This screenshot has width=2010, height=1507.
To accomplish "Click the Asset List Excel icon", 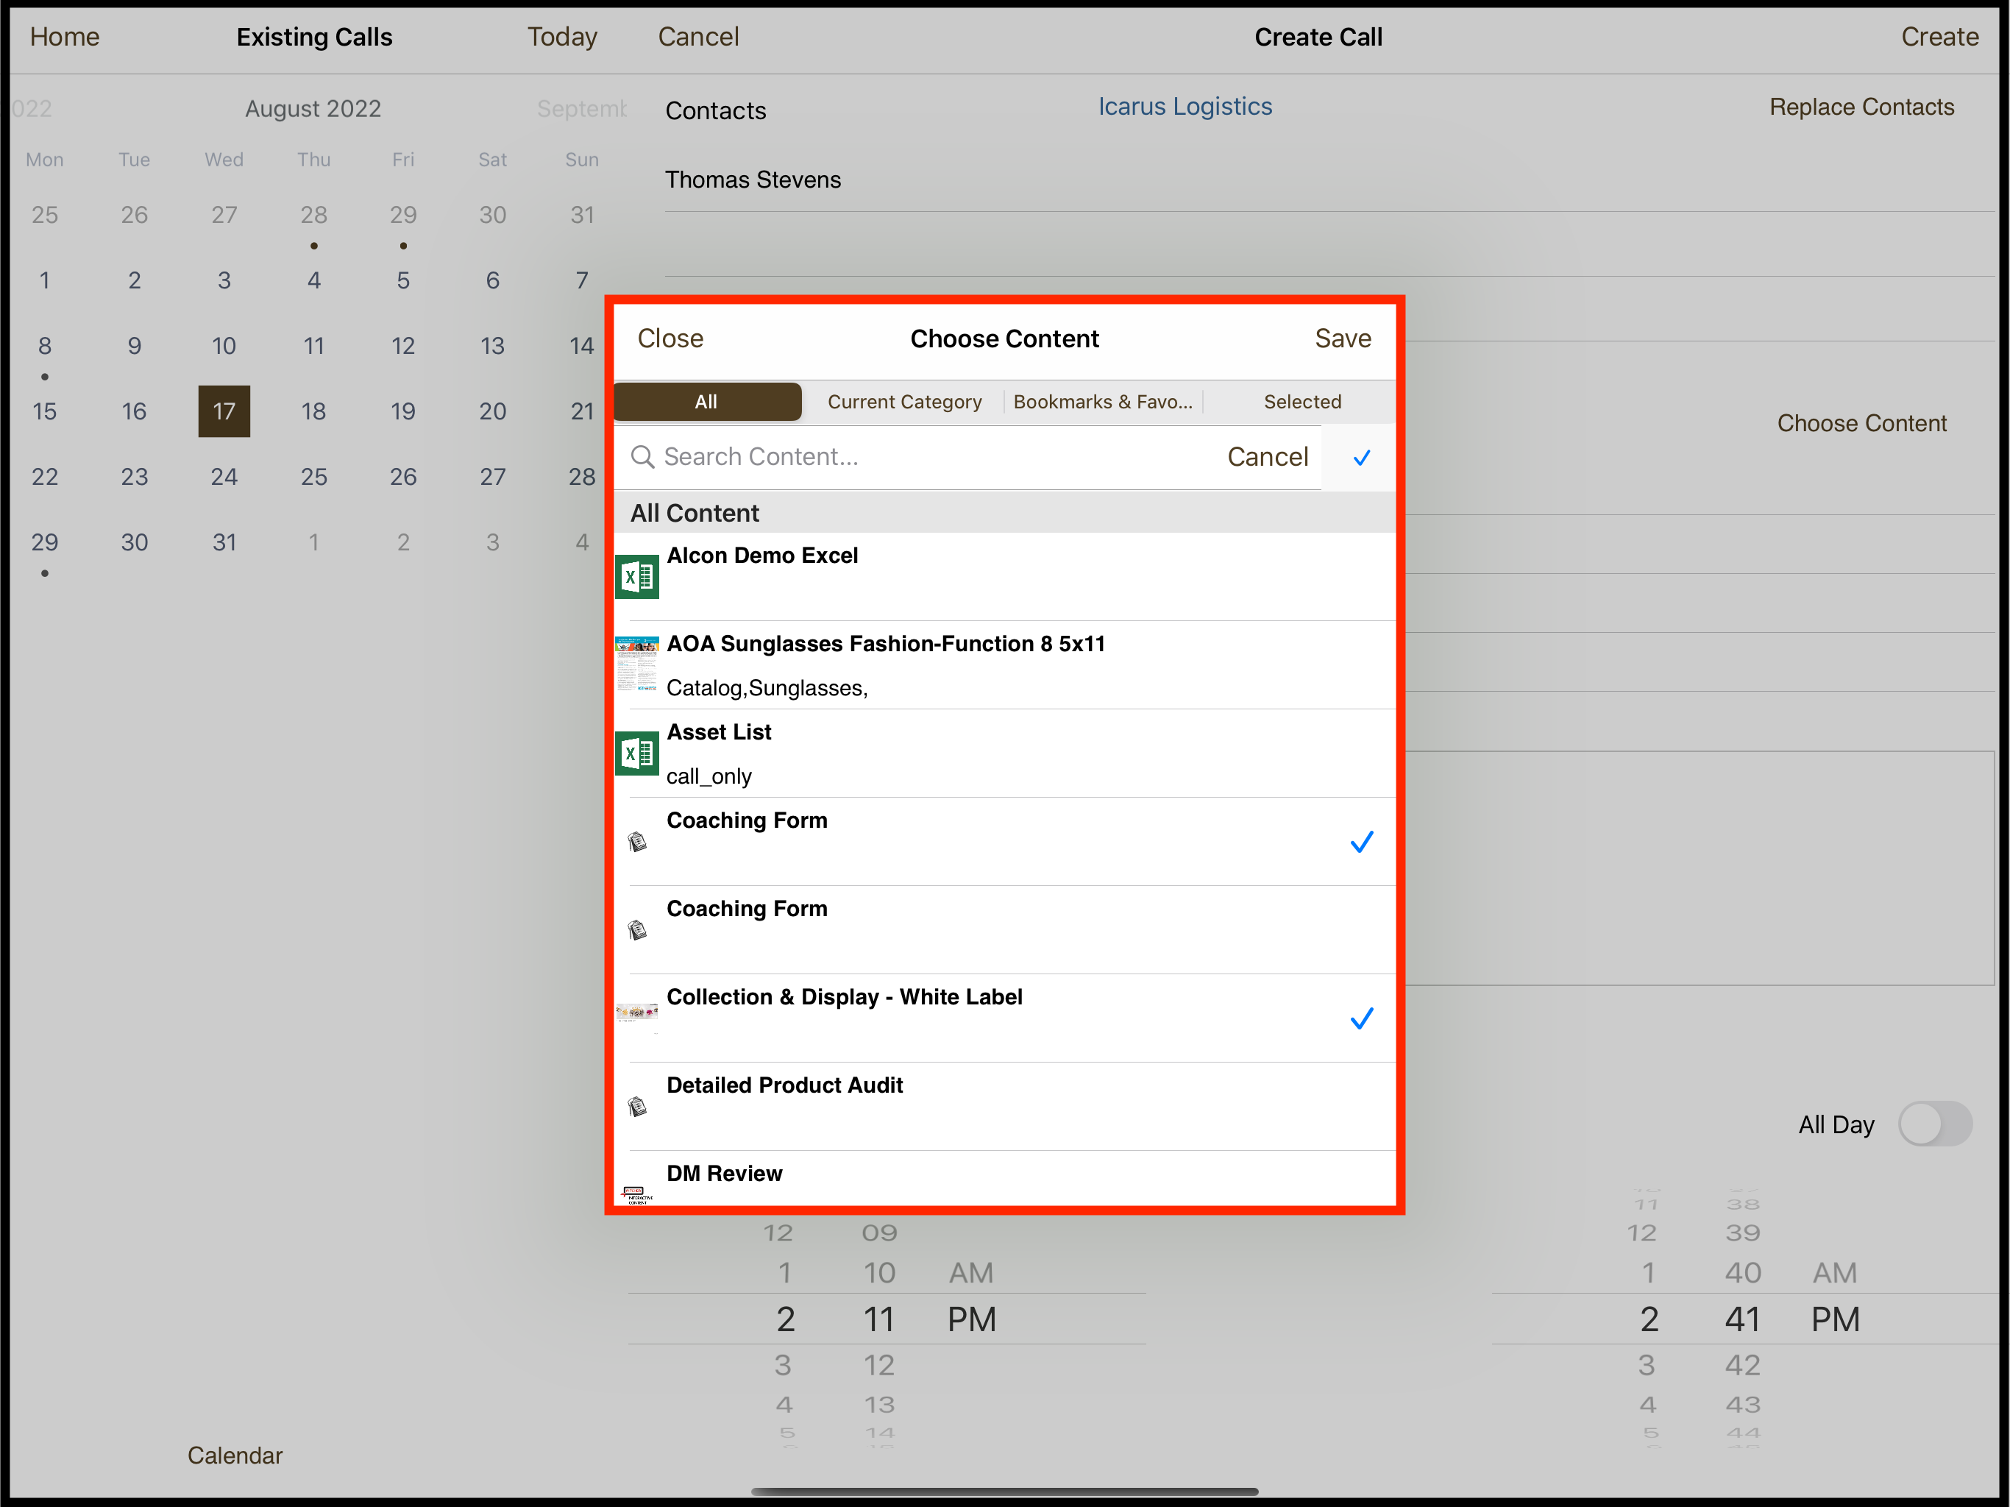I will [637, 753].
